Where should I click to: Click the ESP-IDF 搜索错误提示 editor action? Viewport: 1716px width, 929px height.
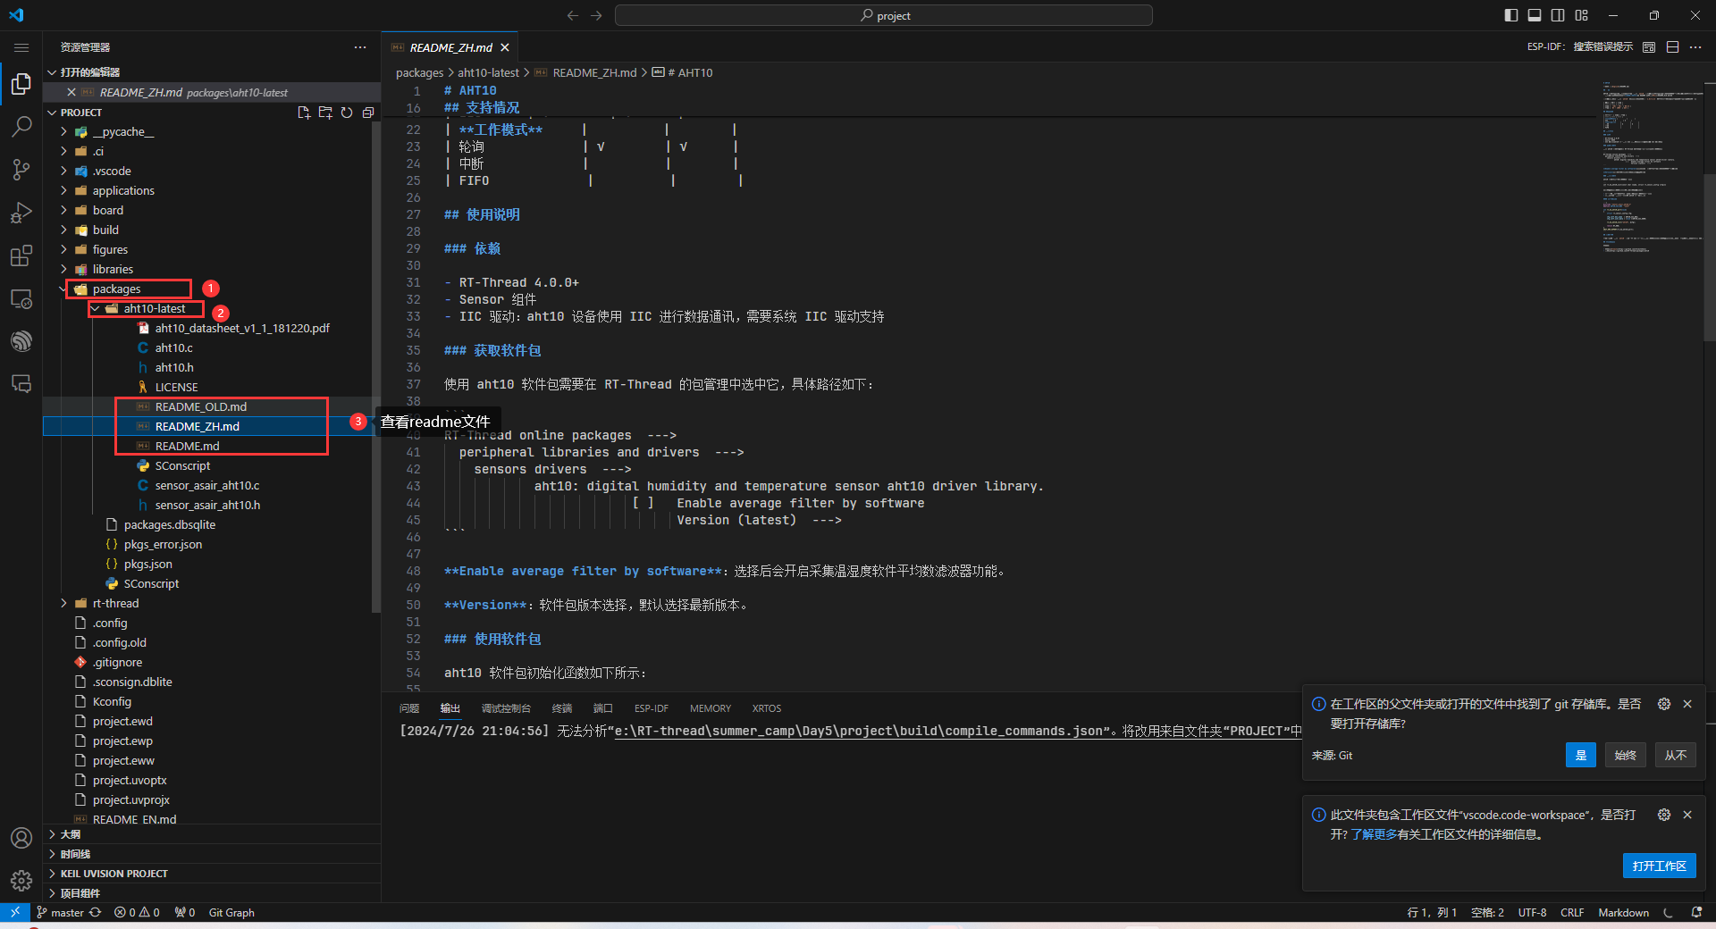pyautogui.click(x=1580, y=47)
